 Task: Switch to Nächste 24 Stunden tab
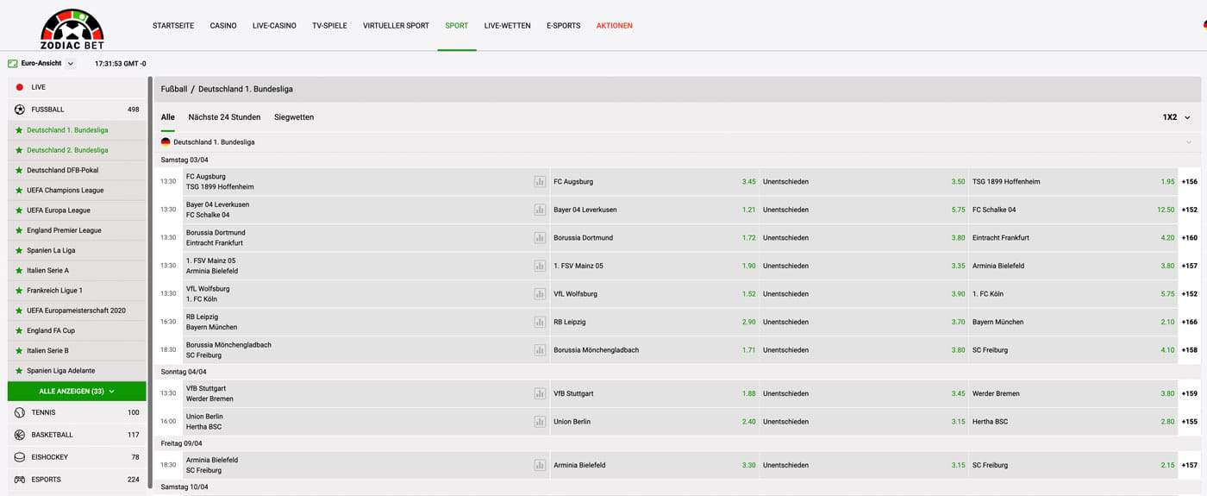point(224,117)
